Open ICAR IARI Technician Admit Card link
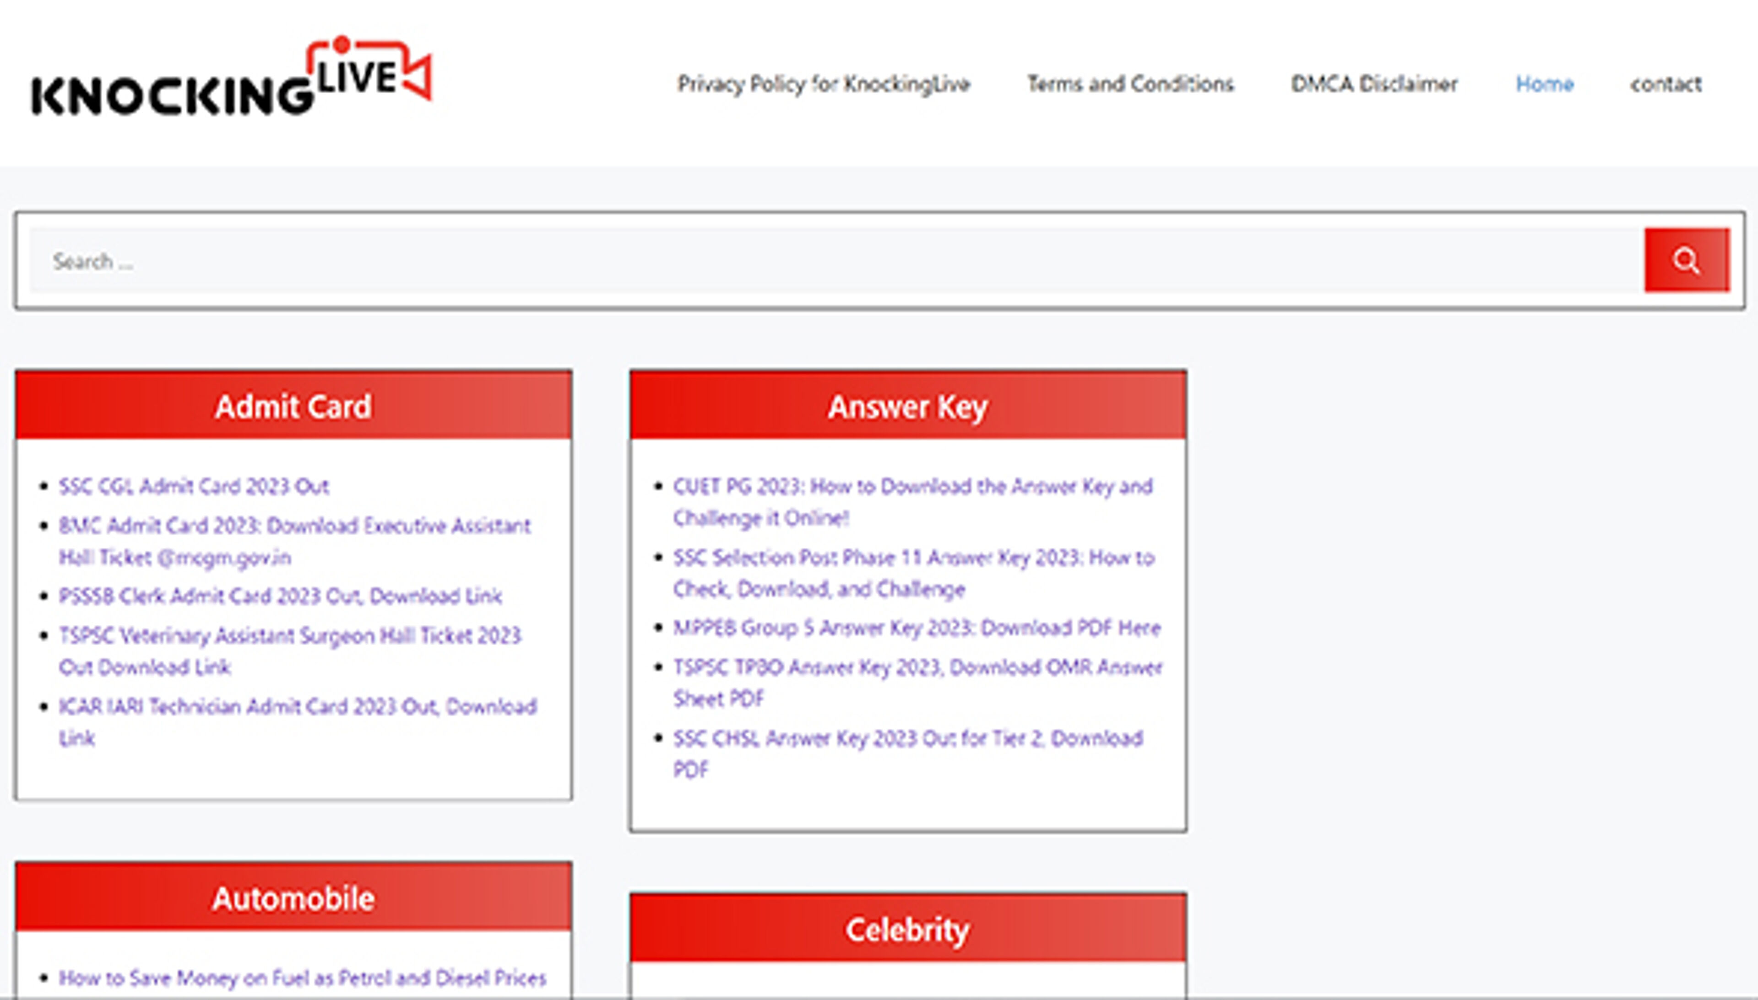 298,707
